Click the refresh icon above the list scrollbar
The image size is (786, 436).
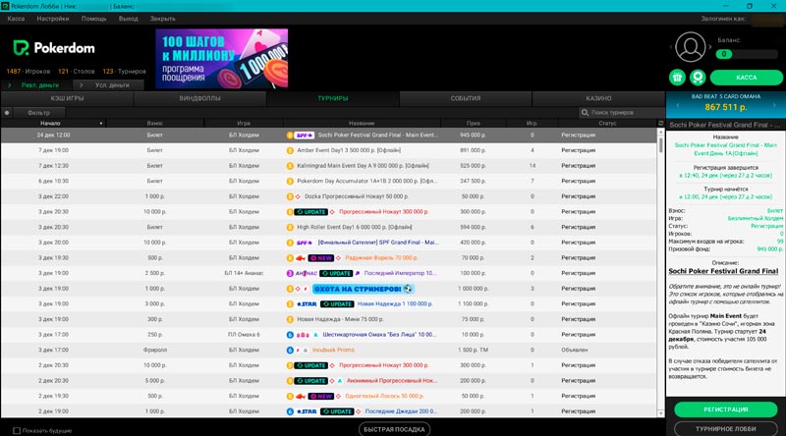tap(659, 124)
